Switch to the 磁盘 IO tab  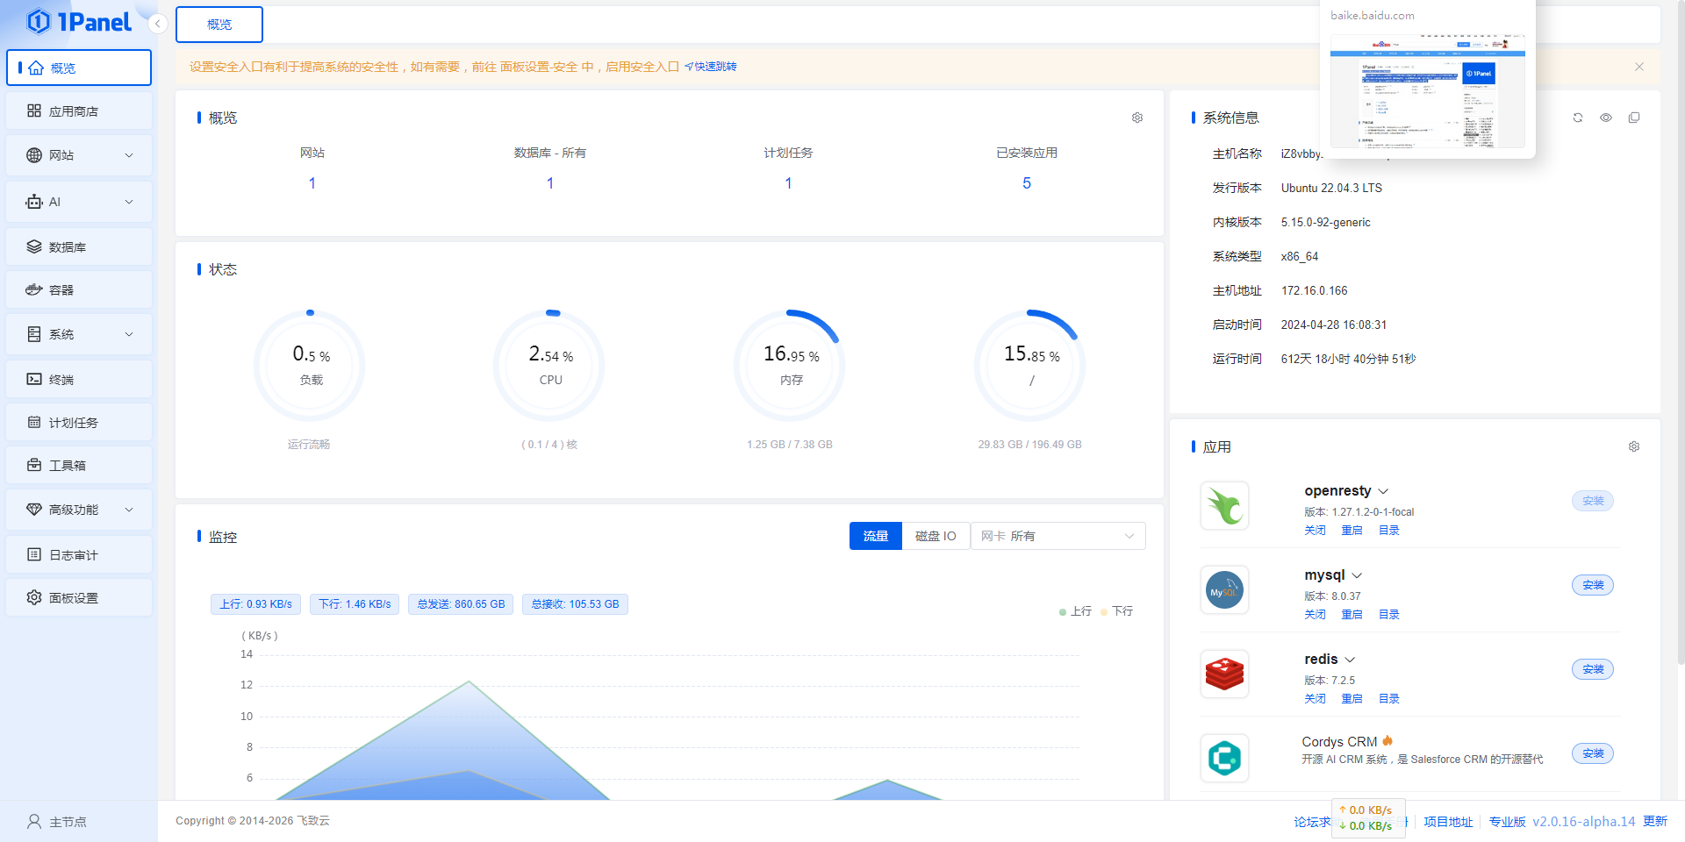[x=936, y=536]
